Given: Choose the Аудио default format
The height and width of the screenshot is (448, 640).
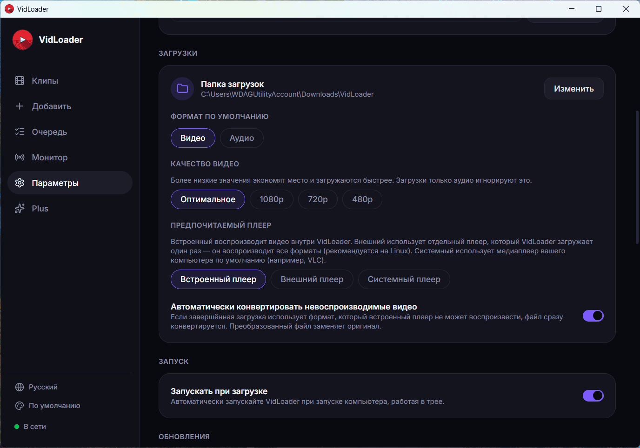Looking at the screenshot, I should 242,138.
